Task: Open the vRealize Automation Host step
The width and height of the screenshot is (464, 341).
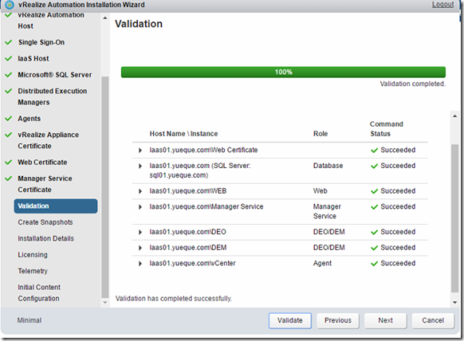Action: 51,21
